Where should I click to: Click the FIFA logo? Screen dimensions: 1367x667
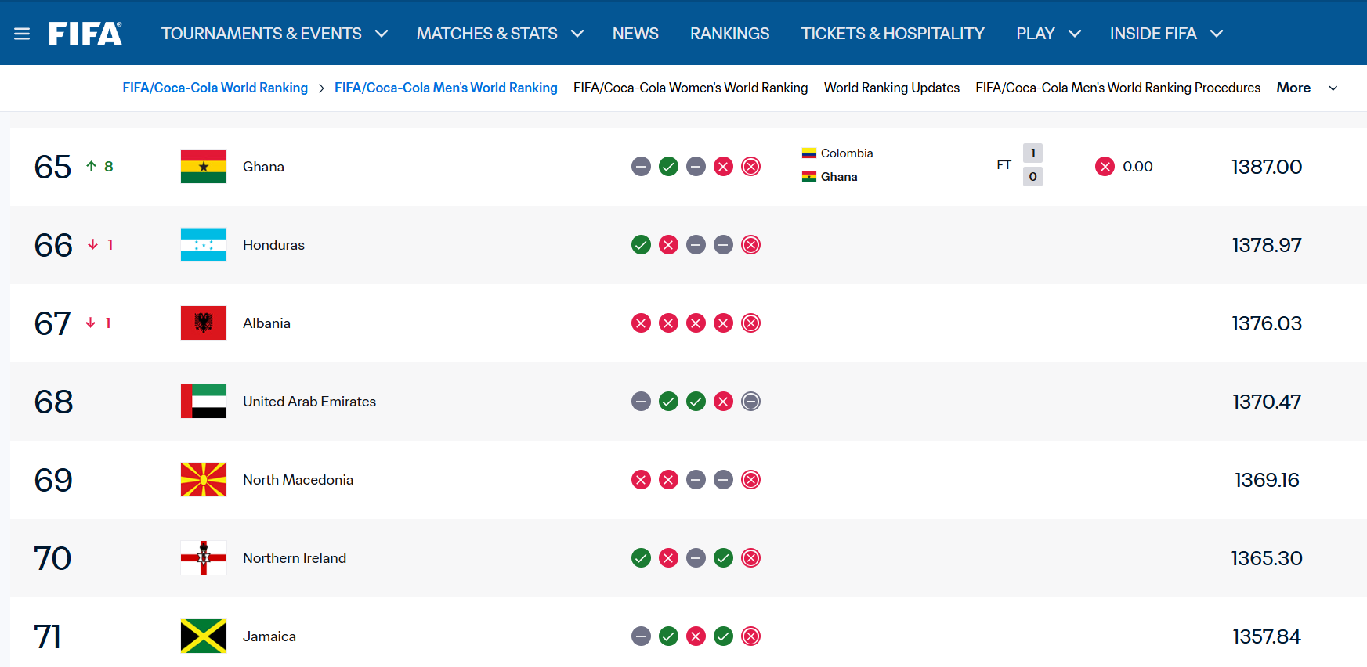pos(85,34)
